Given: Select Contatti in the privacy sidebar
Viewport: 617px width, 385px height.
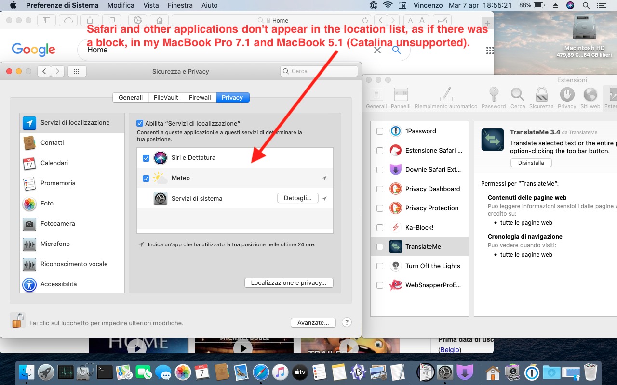Looking at the screenshot, I should coord(72,143).
